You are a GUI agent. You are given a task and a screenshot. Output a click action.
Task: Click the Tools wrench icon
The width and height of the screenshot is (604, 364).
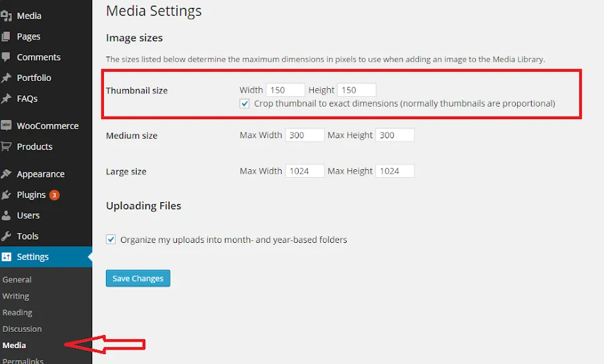pyautogui.click(x=6, y=236)
